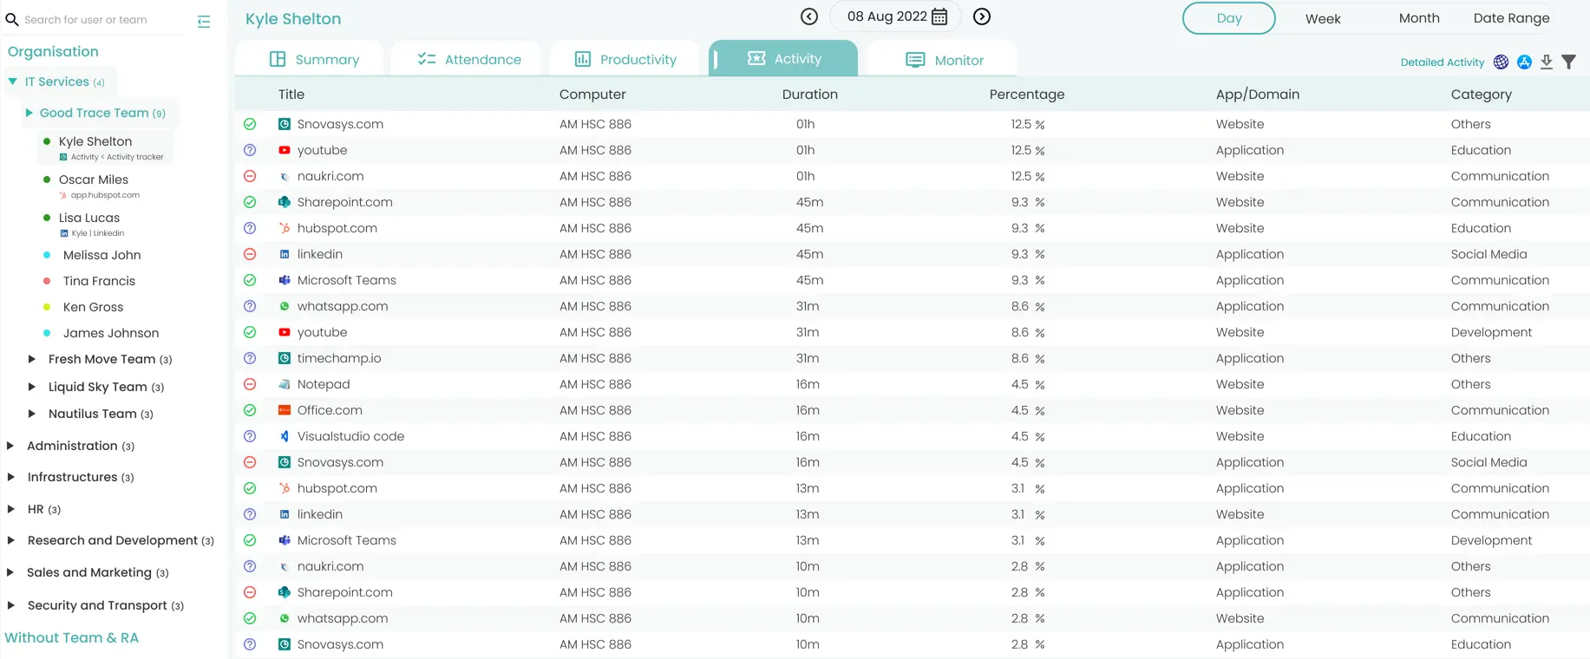Click the blue question status on Visualstudio code row
The height and width of the screenshot is (659, 1590).
point(250,436)
